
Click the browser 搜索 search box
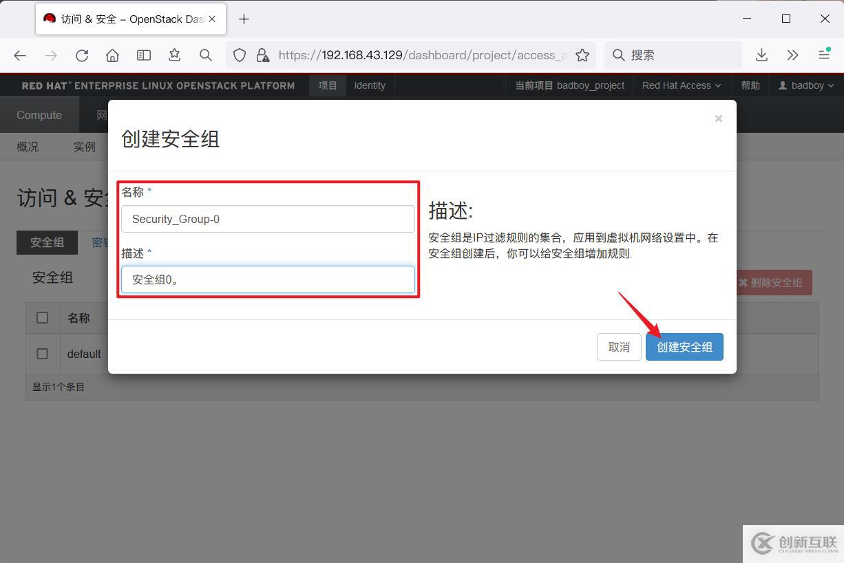pos(673,55)
